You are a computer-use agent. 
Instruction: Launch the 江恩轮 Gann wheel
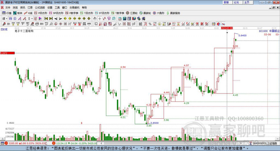point(132,13)
